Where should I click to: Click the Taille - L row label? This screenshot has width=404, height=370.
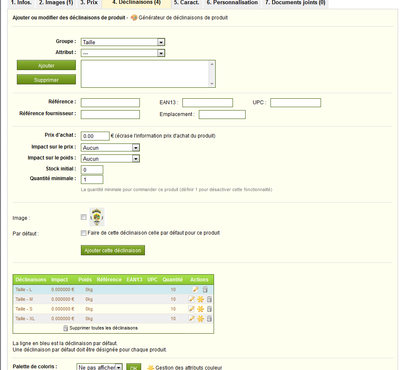tap(24, 289)
